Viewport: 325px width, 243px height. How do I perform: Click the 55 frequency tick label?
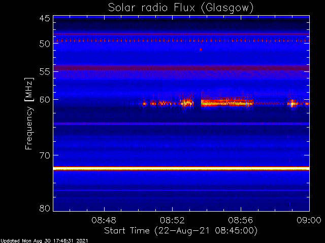tap(45, 72)
